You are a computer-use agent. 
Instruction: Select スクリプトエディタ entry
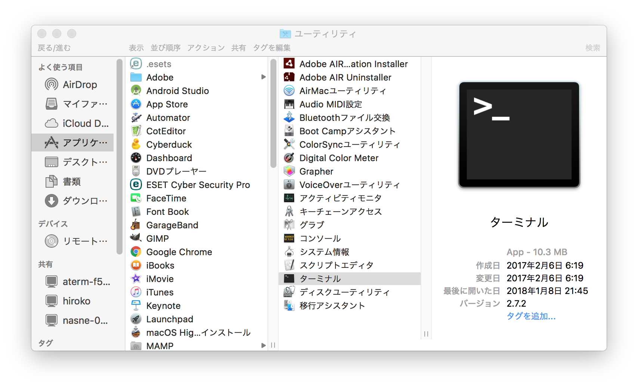[350, 265]
